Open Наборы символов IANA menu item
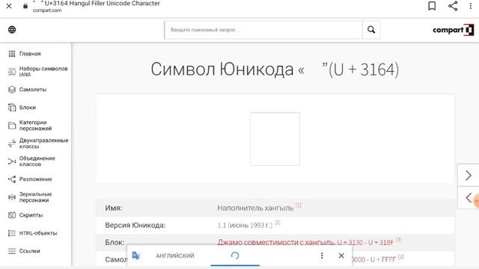The height and width of the screenshot is (269, 479). 43,72
